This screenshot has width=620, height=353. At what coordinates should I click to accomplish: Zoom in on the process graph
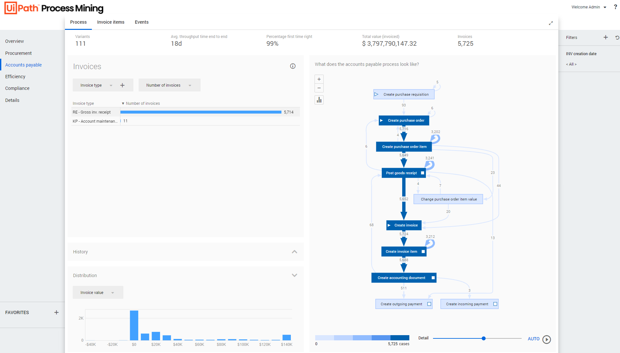tap(319, 79)
